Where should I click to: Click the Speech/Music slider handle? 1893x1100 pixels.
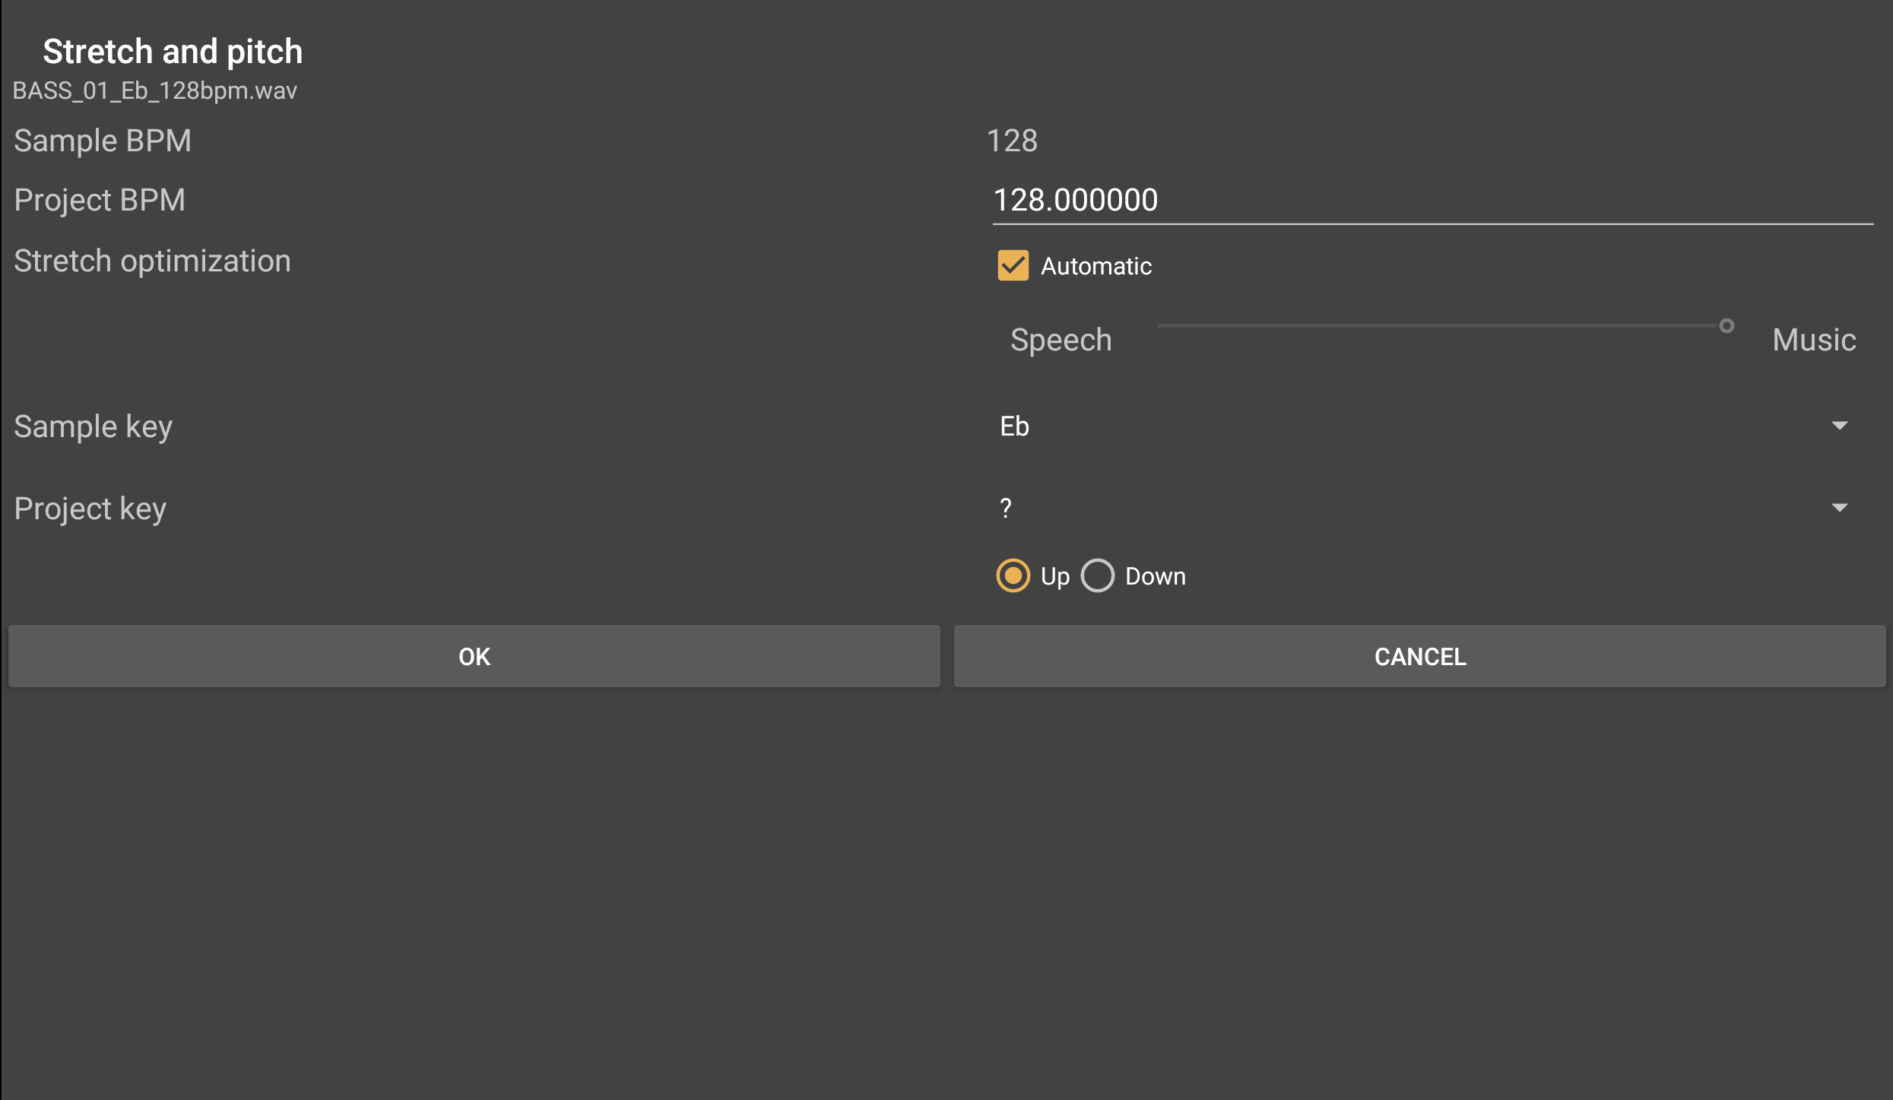pos(1727,326)
